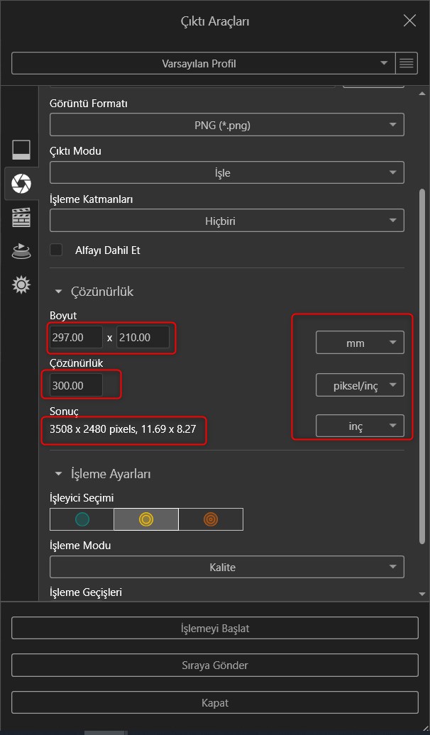The image size is (430, 735).
Task: Change the piksel/inç resolution unit dropdown
Action: coord(360,385)
